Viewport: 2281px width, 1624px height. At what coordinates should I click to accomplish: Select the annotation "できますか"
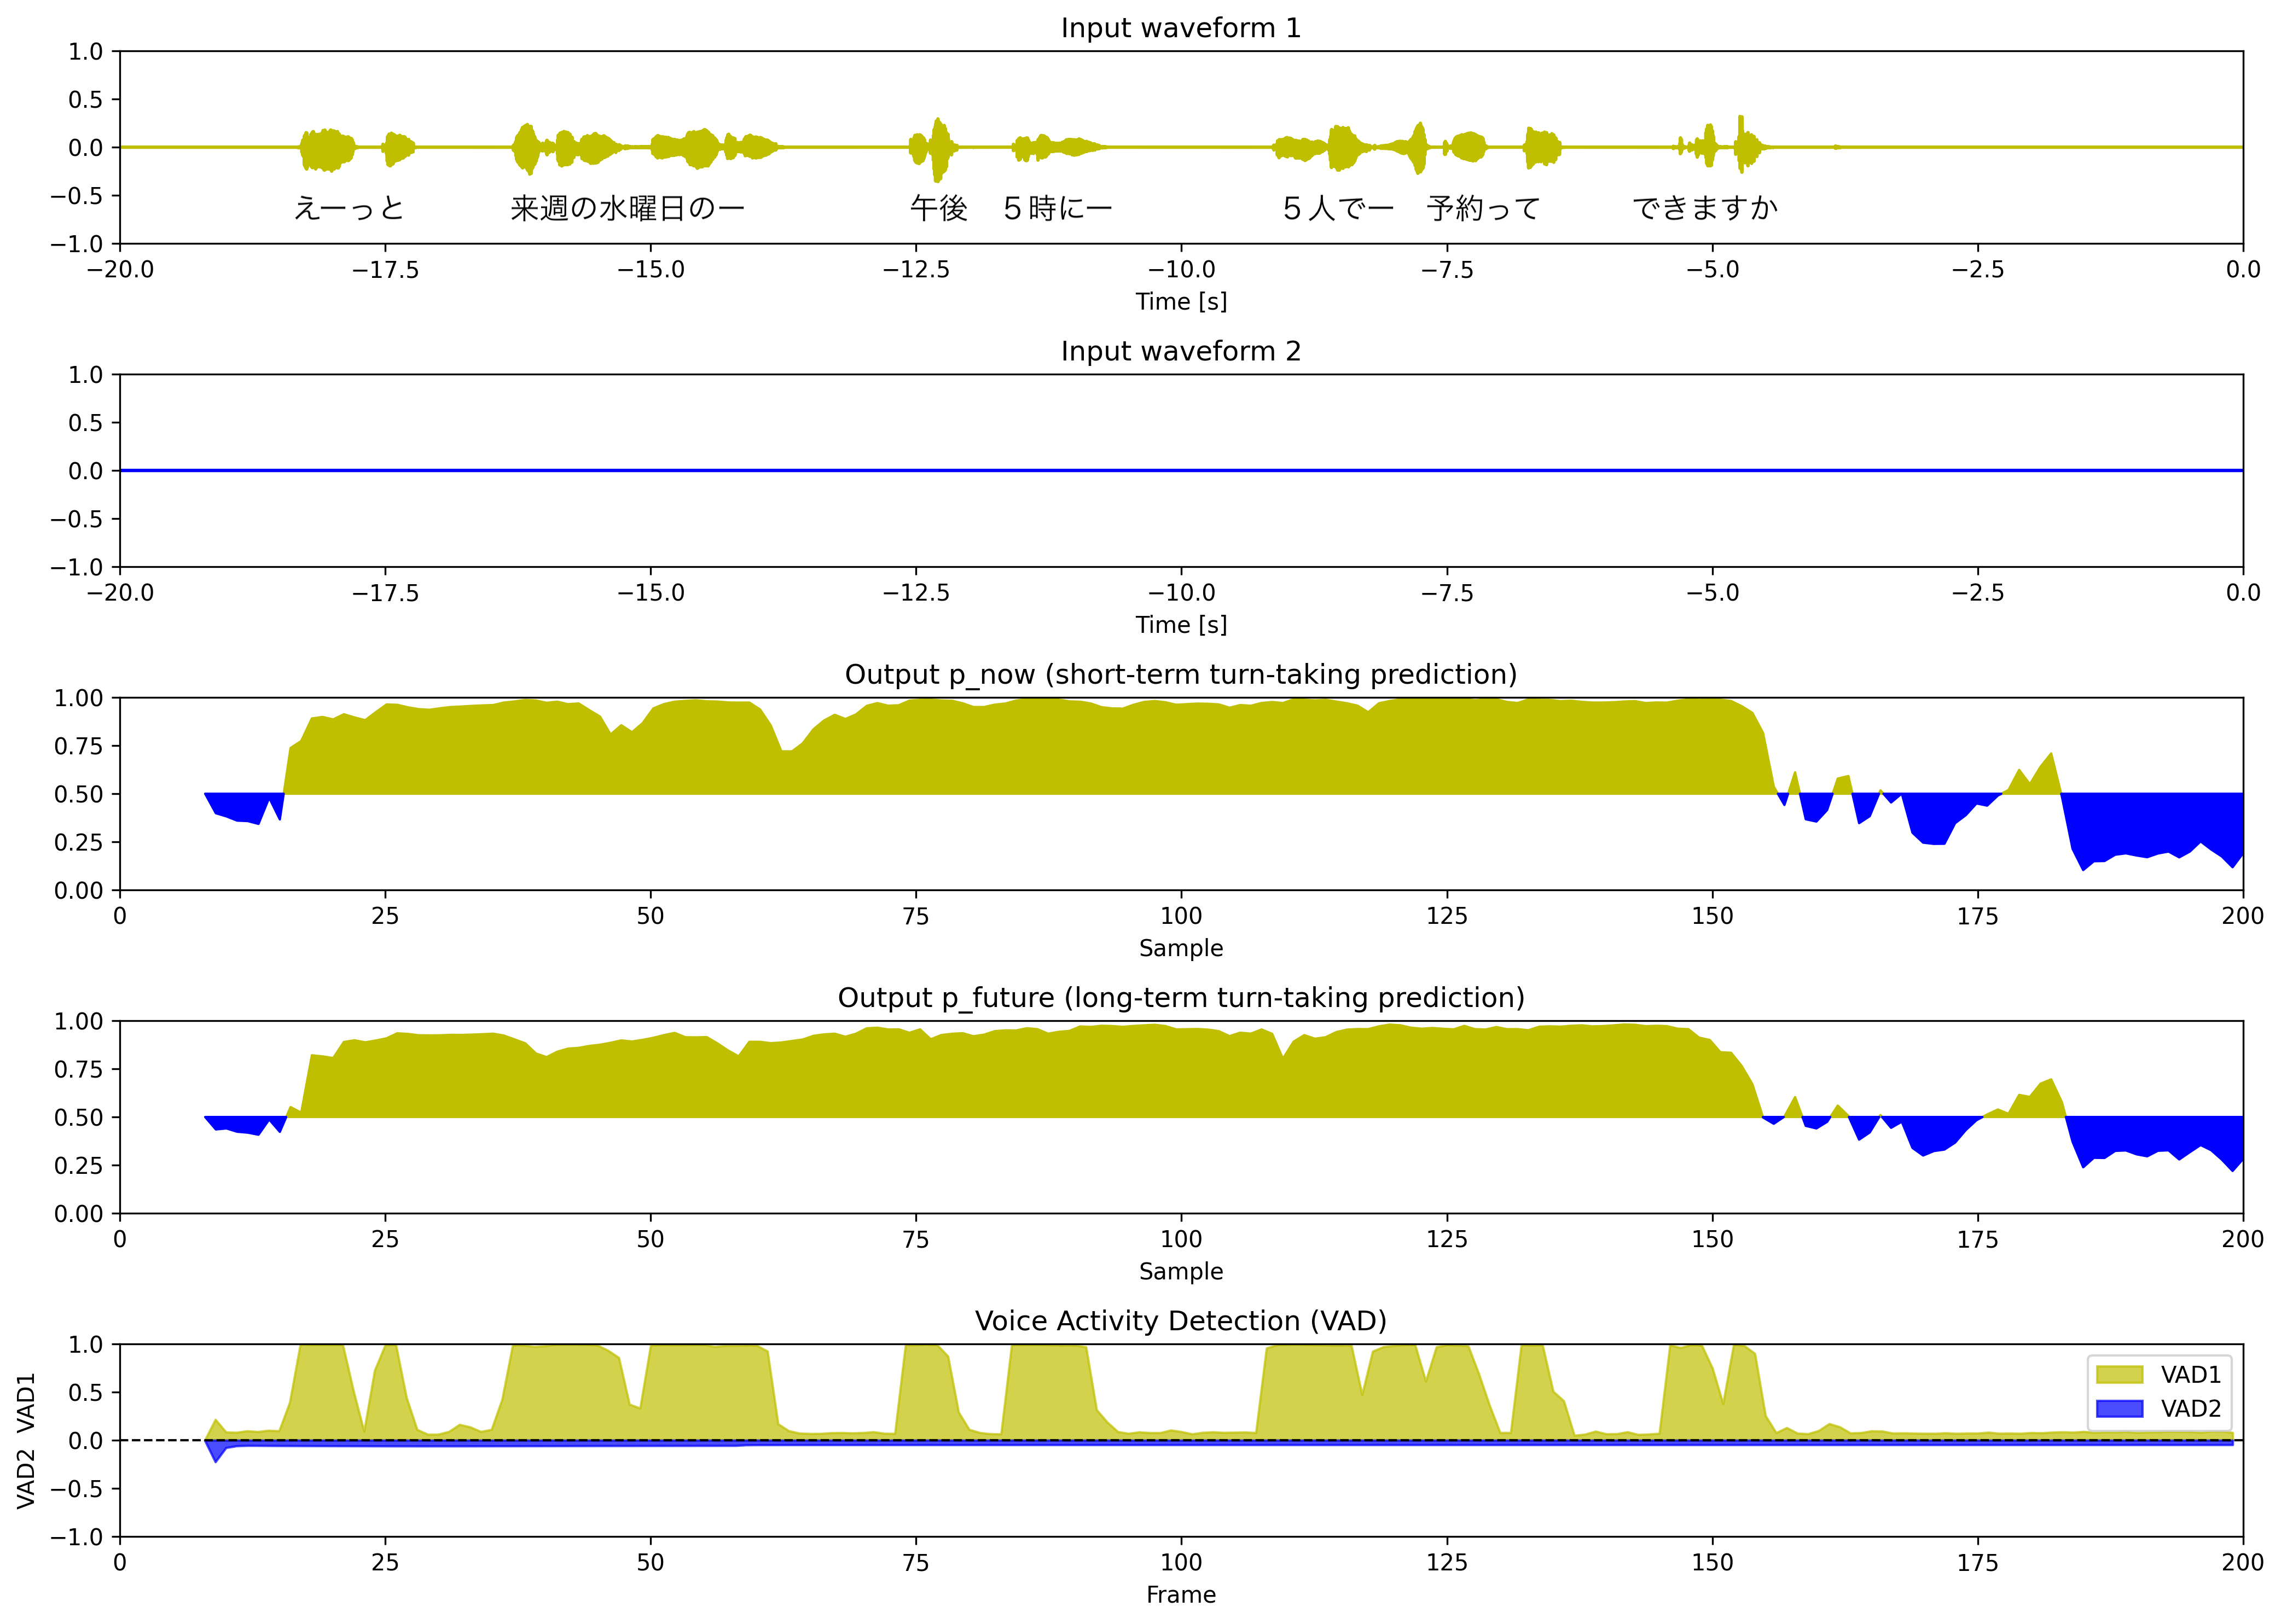(x=1706, y=208)
